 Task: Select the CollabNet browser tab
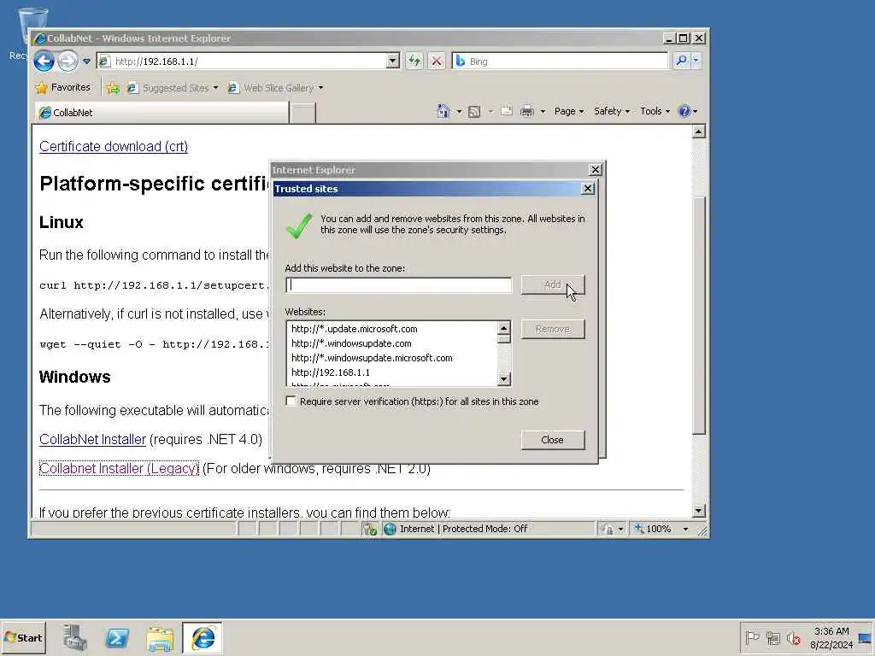click(x=161, y=113)
